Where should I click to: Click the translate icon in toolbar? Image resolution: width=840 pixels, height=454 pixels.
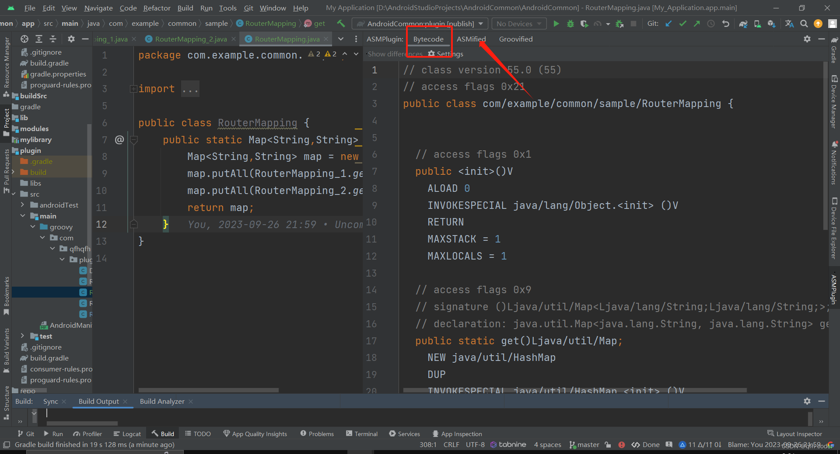[789, 24]
